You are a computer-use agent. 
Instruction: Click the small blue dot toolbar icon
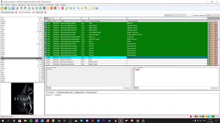pos(78,8)
